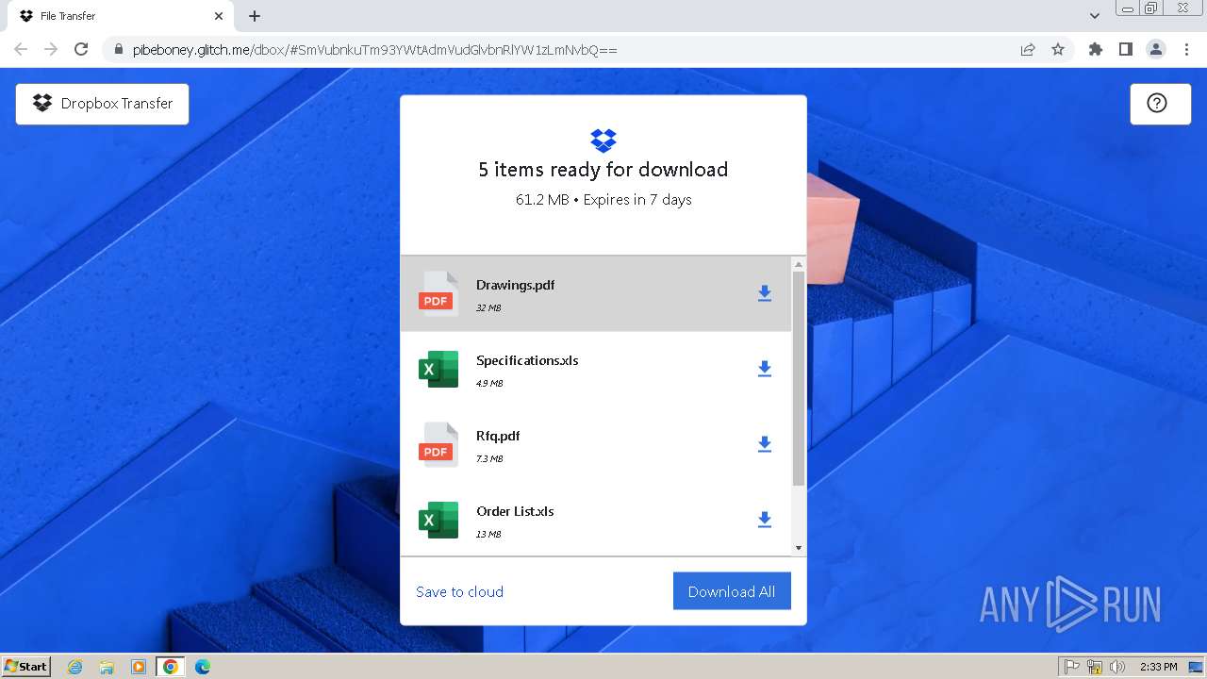Share this page using the share icon
The height and width of the screenshot is (679, 1207).
[x=1028, y=49]
